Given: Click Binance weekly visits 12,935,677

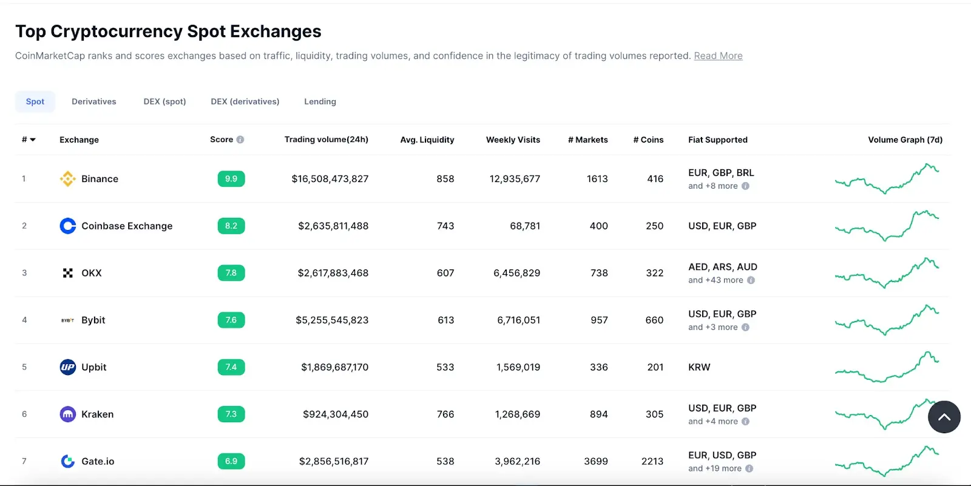Looking at the screenshot, I should pyautogui.click(x=515, y=179).
